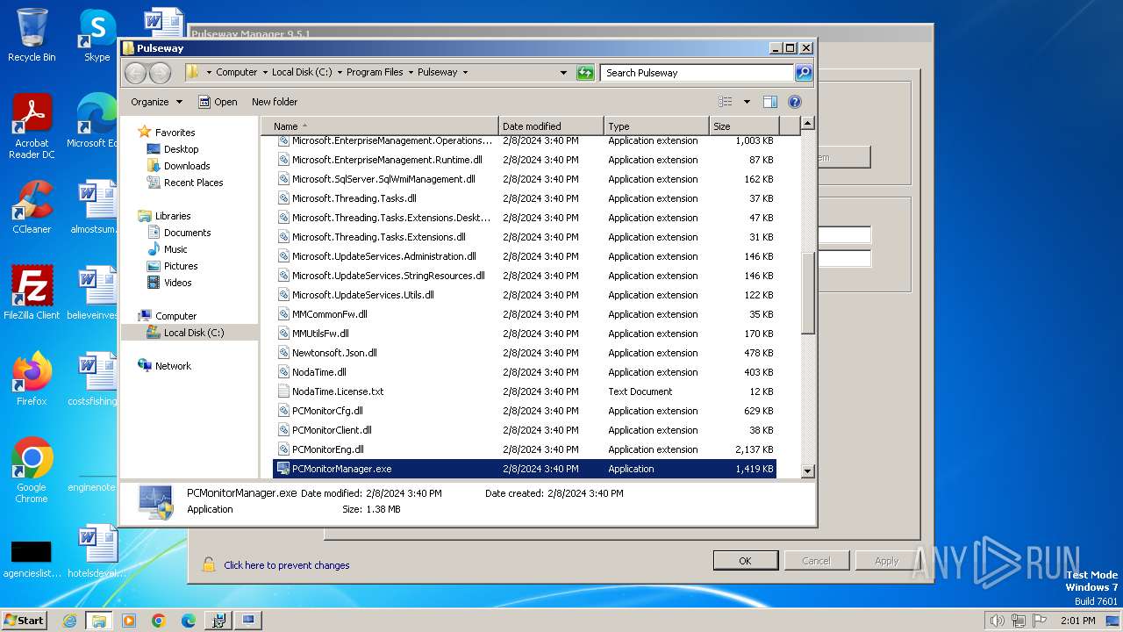Click the Windows Explorer taskbar icon

coord(98,621)
